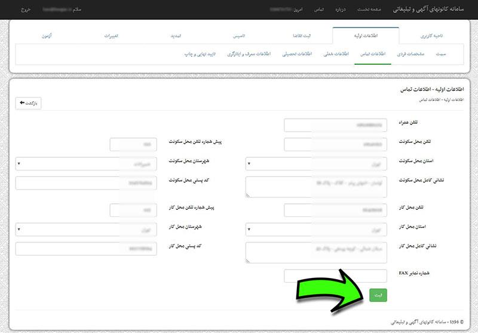Click the تلفن همراه field label

click(x=408, y=123)
